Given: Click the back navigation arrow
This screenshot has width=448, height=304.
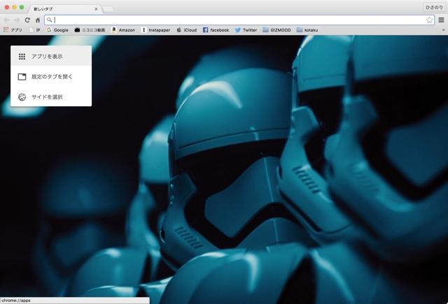Looking at the screenshot, I should (x=7, y=20).
